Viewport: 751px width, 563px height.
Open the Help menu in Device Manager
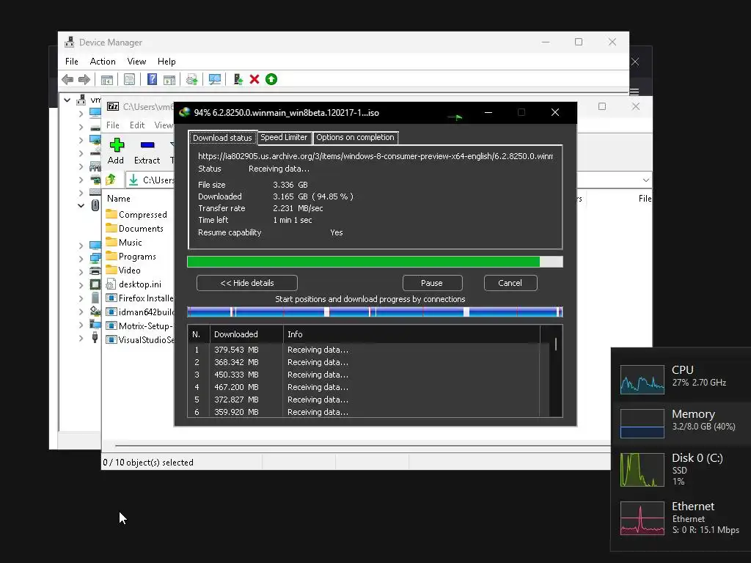pos(166,62)
